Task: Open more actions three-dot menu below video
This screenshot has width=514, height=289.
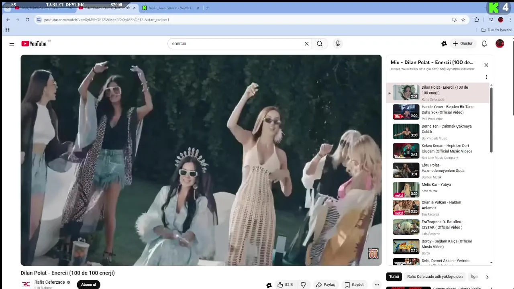Action: [x=377, y=285]
